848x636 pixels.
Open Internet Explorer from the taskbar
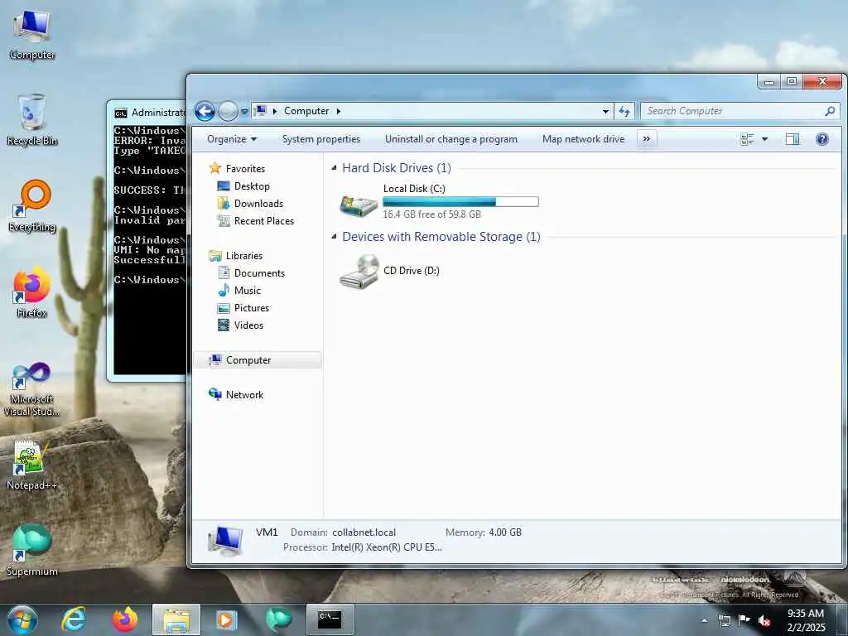(x=74, y=619)
